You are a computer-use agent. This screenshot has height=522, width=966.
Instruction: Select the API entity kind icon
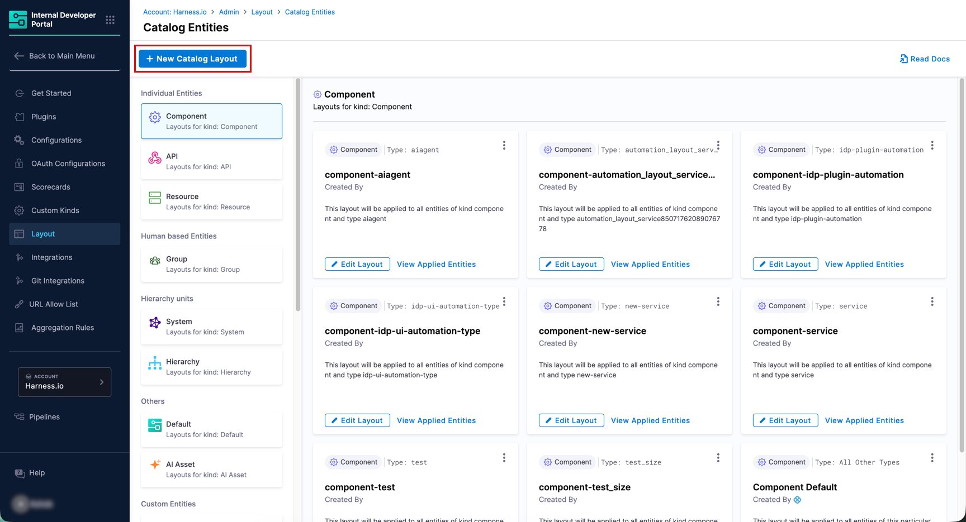click(x=155, y=158)
